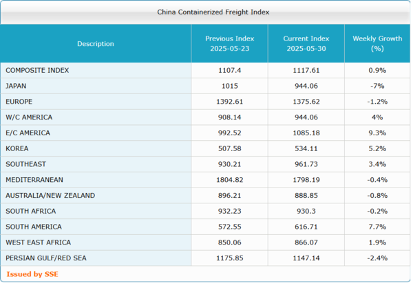
Task: Click KOREA current index value 534.11
Action: pos(306,148)
